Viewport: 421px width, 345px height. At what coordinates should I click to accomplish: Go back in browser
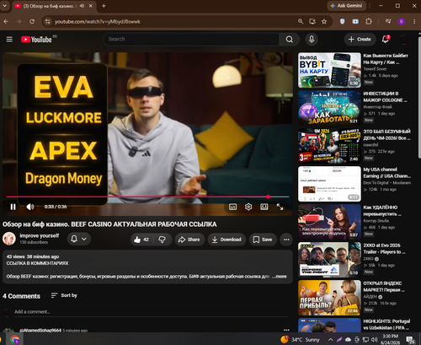(6, 22)
